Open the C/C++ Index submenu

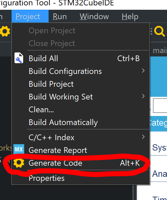(80, 137)
